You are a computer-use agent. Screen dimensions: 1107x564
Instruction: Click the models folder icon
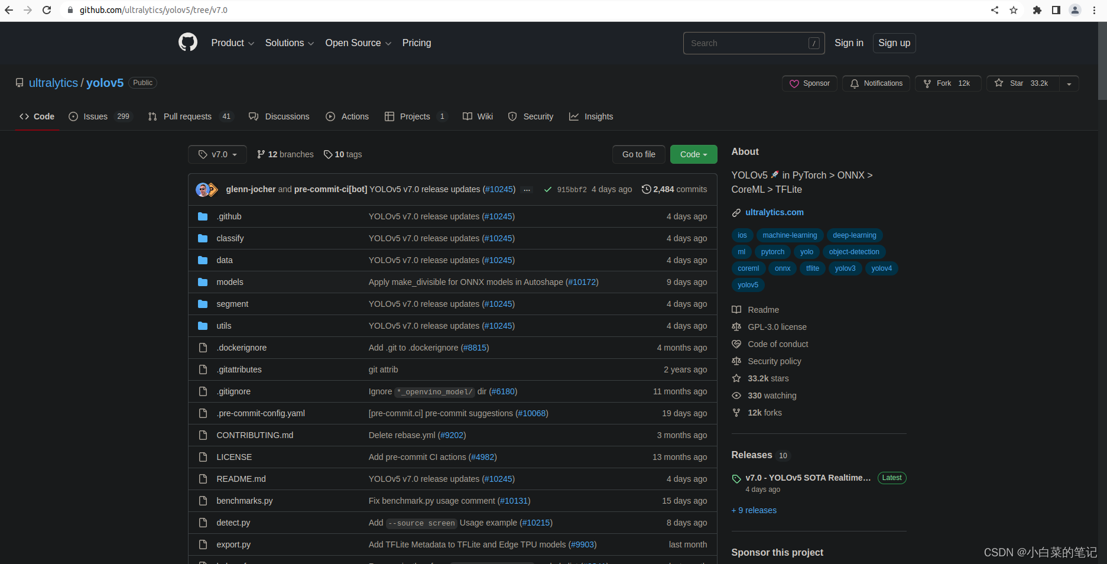[x=203, y=282]
